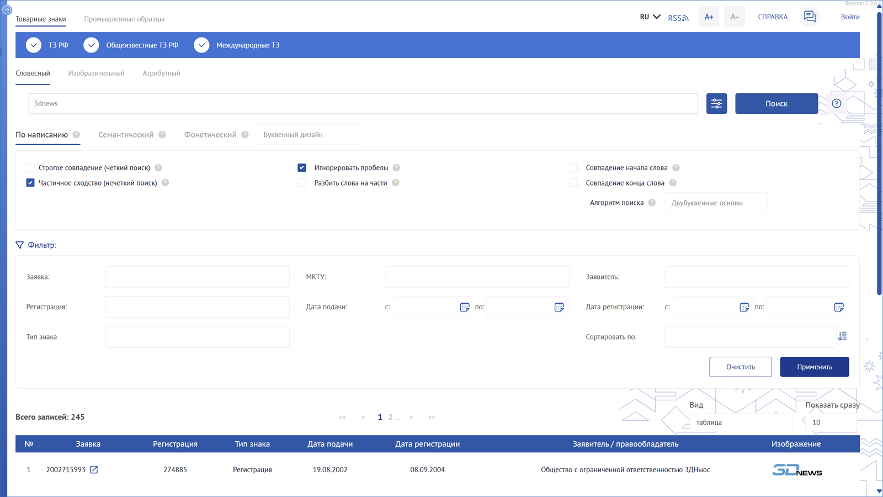883x497 pixels.
Task: Toggle the Международные ТЗ database selector
Action: point(202,45)
